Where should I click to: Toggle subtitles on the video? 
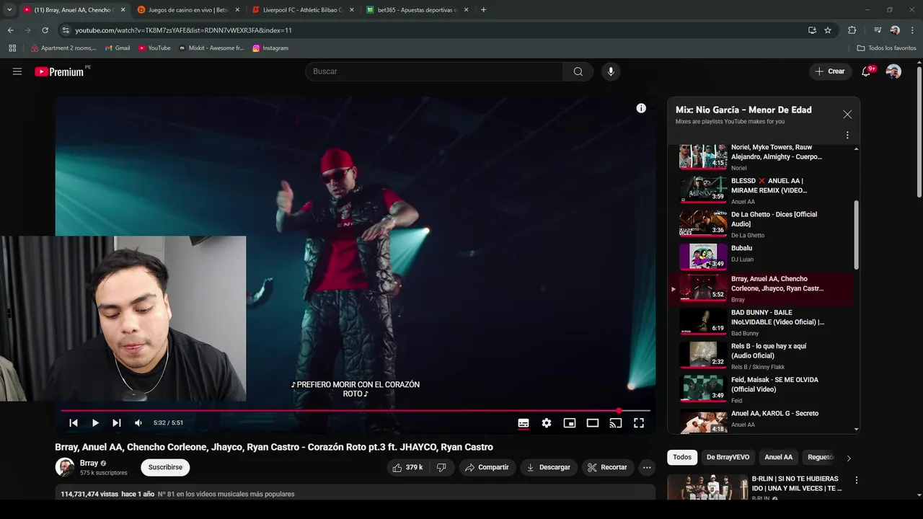(x=524, y=423)
